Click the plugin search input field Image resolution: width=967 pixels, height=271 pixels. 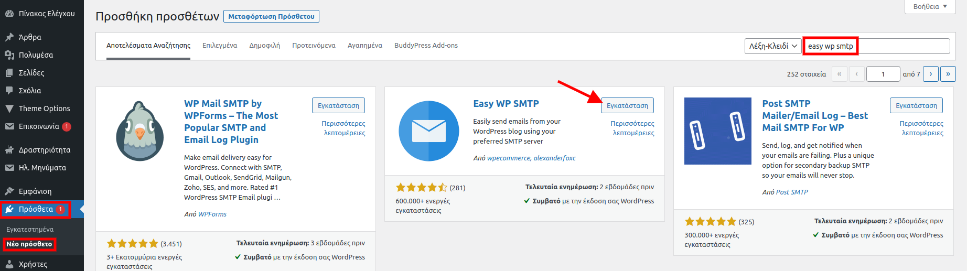point(876,46)
